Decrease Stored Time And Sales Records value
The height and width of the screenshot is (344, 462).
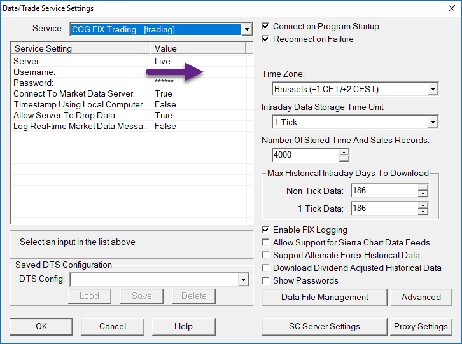[344, 158]
